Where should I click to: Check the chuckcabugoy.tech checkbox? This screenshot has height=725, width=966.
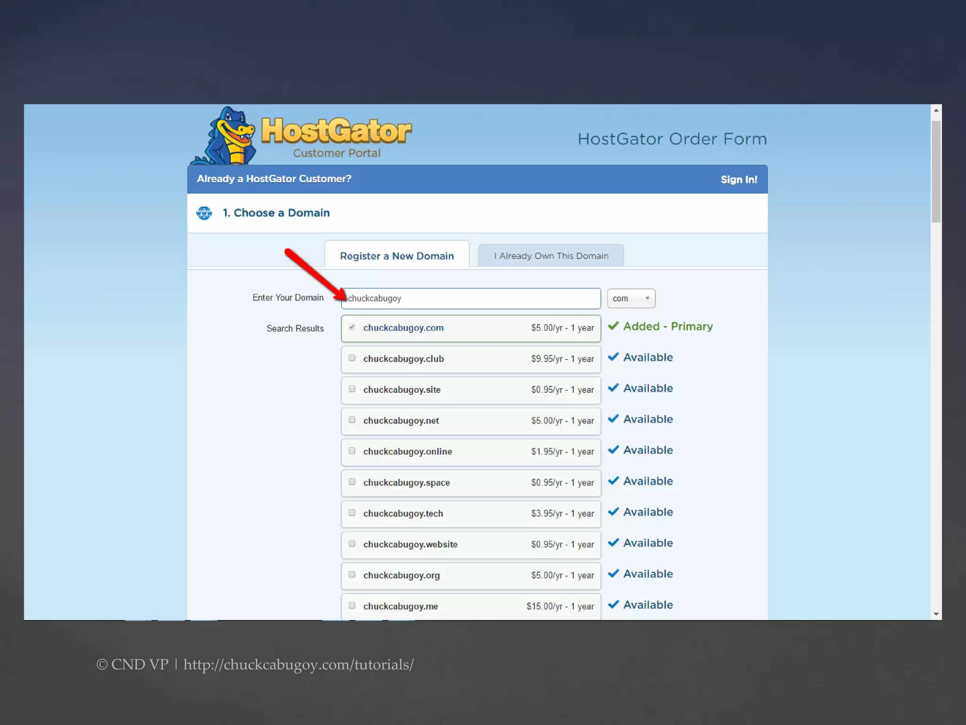point(352,513)
